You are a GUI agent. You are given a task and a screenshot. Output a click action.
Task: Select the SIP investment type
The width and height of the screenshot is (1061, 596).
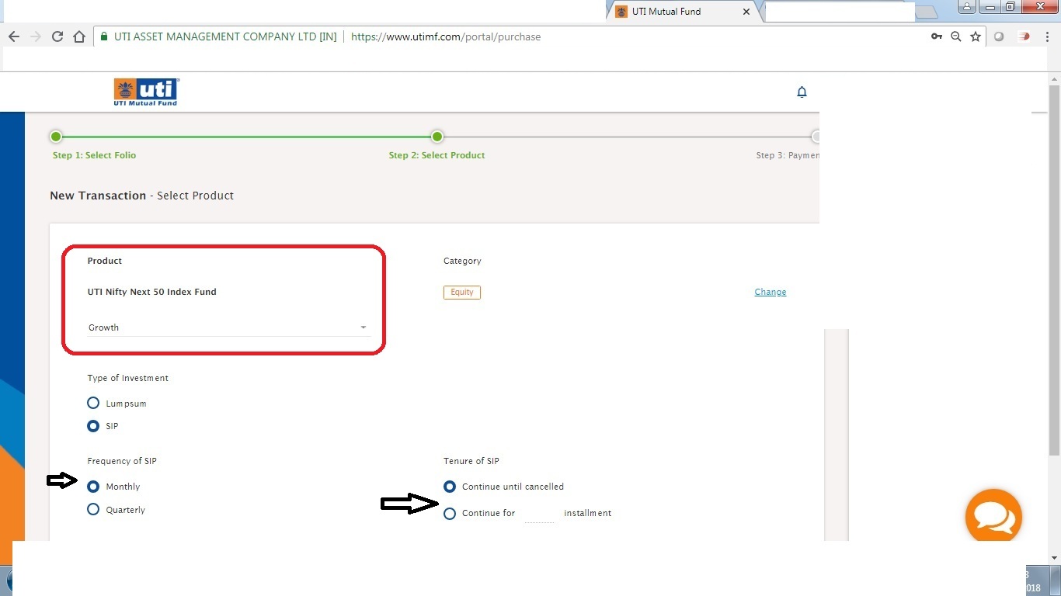[93, 426]
